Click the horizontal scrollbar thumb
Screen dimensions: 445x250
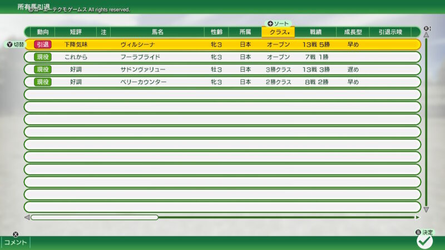[95, 217]
